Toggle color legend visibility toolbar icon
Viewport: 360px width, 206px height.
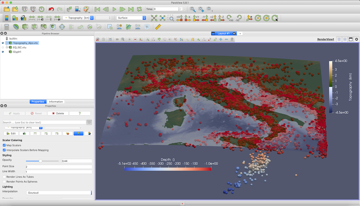(x=7, y=18)
